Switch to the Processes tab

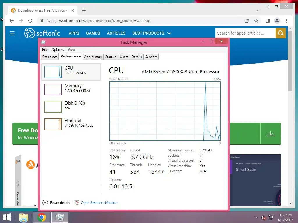50,57
